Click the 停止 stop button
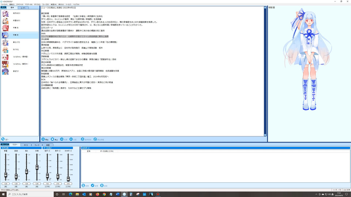351x197 pixels. (54, 139)
